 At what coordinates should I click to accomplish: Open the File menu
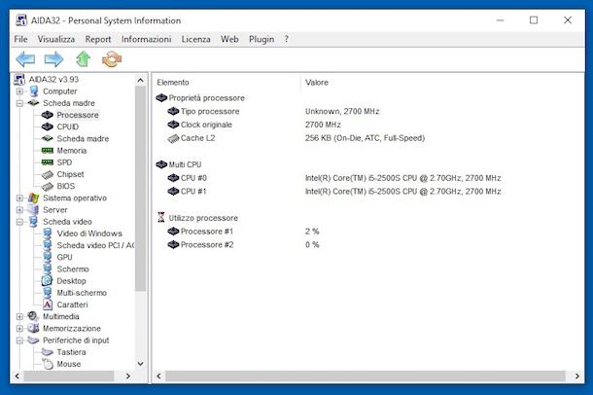[20, 39]
